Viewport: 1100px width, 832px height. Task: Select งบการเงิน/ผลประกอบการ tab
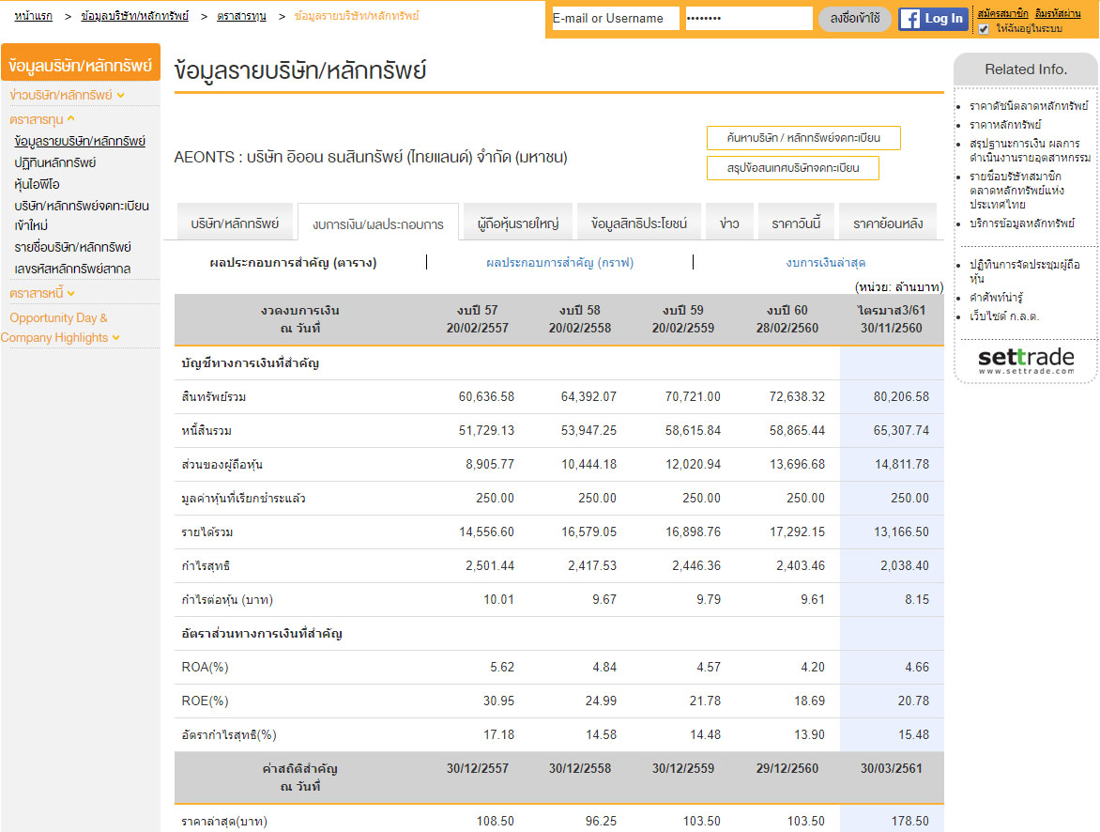[x=378, y=223]
